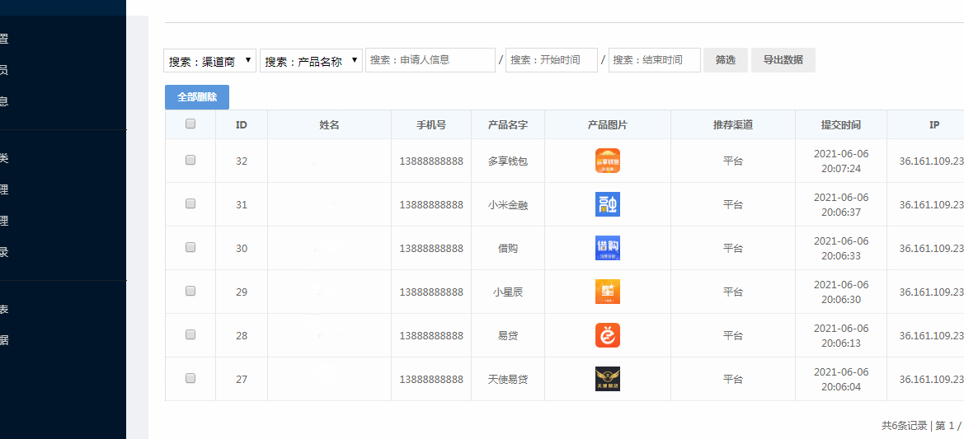The width and height of the screenshot is (964, 439).
Task: Expand the 搜索：产品名称 dropdown
Action: pos(311,61)
